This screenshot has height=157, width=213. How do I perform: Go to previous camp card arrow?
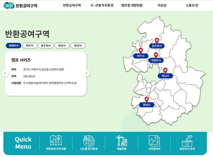pos(5,73)
